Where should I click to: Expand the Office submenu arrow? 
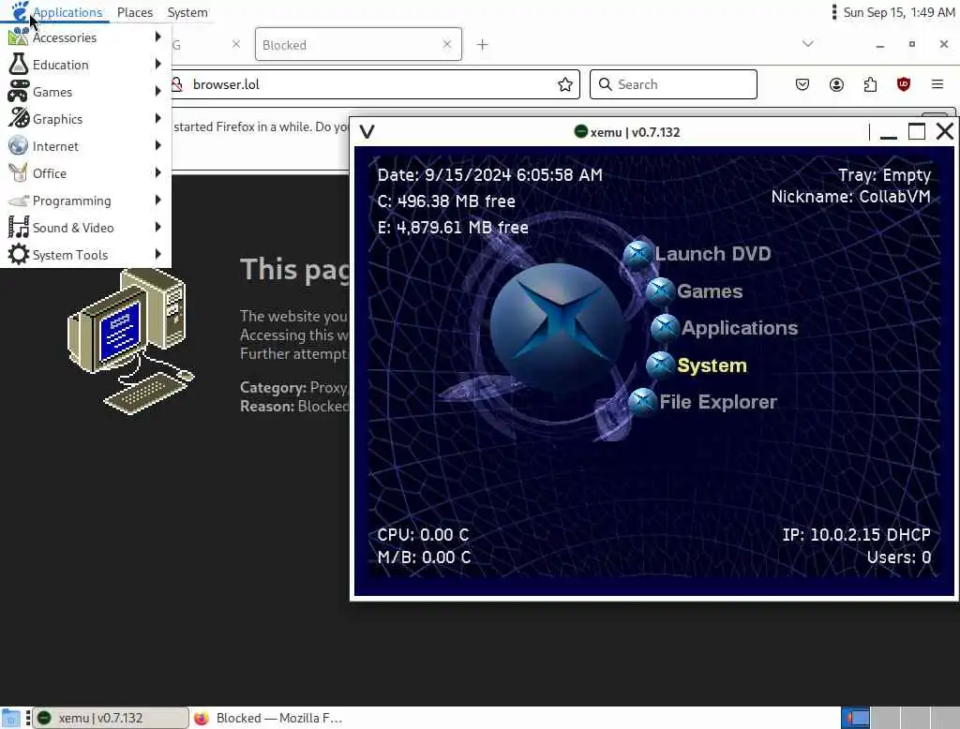pos(157,172)
